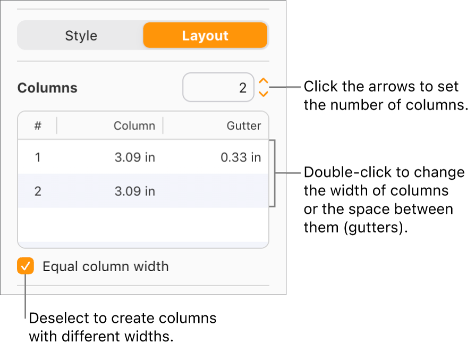Screen dimensions: 475x351
Task: Toggle the Equal column width checkbox
Action: click(25, 266)
